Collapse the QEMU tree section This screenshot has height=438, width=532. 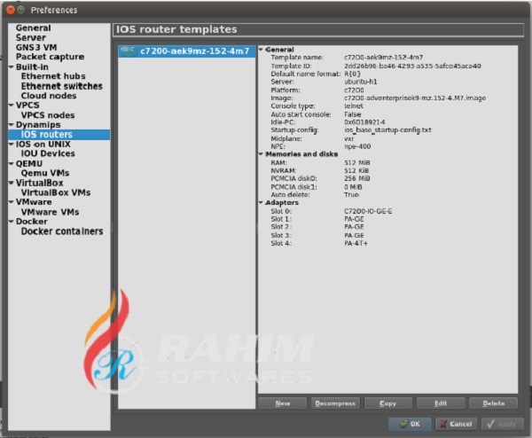pyautogui.click(x=12, y=164)
